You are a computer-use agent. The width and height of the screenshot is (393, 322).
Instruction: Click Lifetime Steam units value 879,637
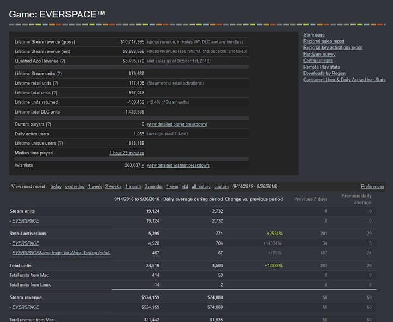[x=136, y=74]
